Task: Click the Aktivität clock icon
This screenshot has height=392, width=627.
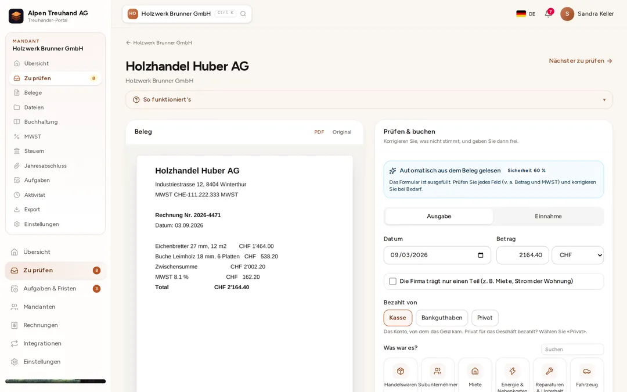Action: coord(17,195)
